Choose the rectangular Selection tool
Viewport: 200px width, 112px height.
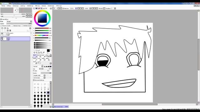34,50
